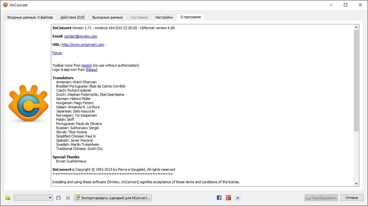Open the folder icon for loading scripts

click(8, 198)
